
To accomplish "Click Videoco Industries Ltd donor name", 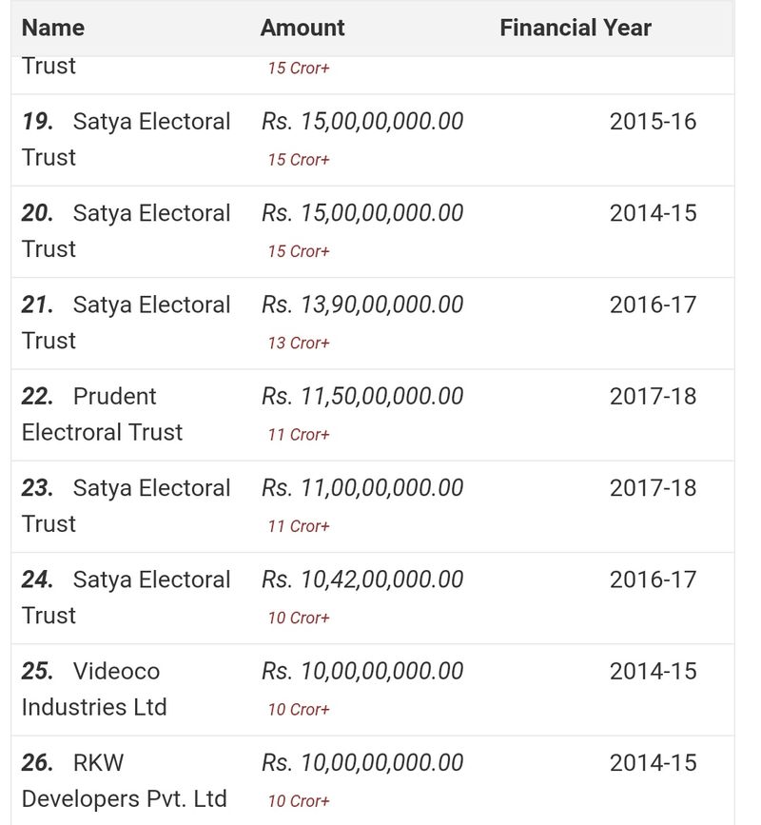I will [94, 689].
